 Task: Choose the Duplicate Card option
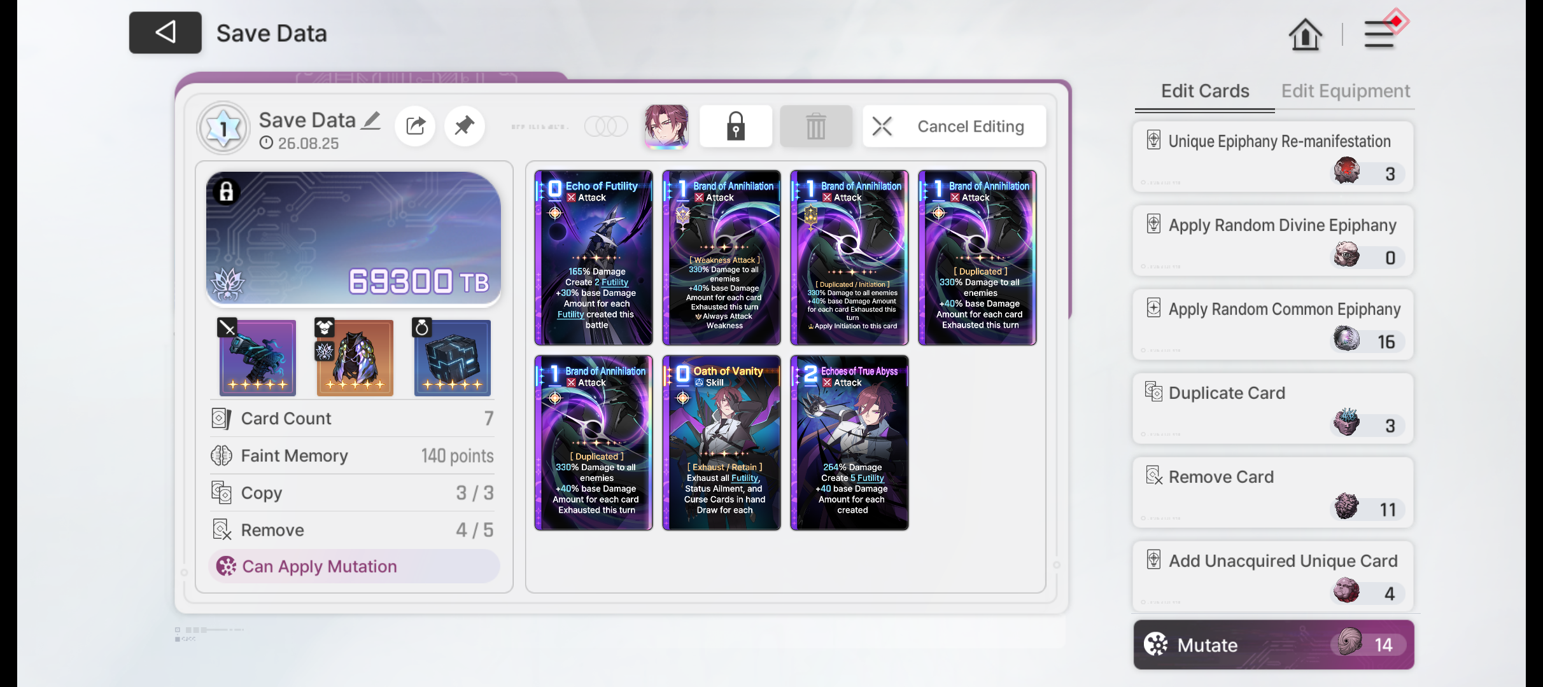click(x=1273, y=408)
